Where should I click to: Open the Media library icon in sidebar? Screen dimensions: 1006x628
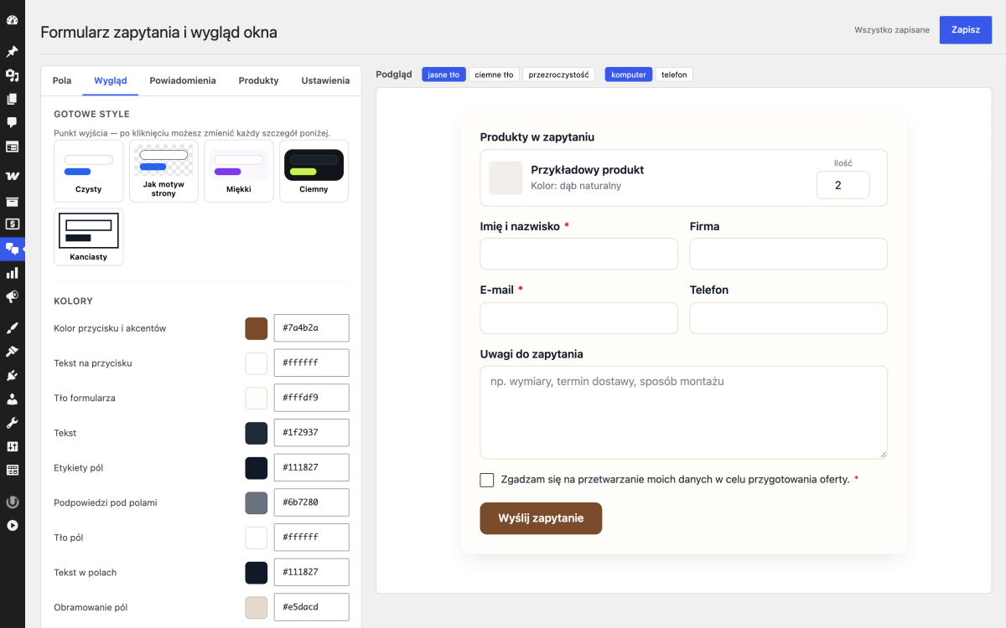click(13, 75)
